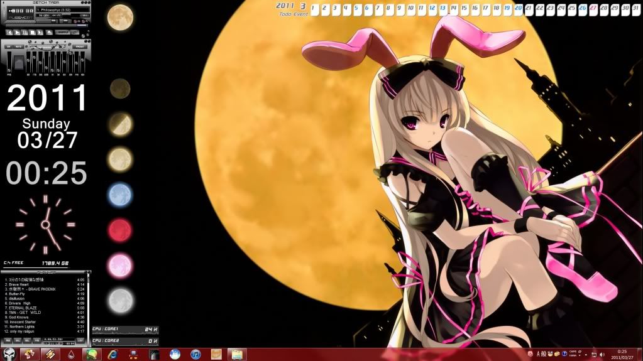This screenshot has width=643, height=361.
Task: Toggle the equalizer AUTO button
Action: (x=18, y=46)
